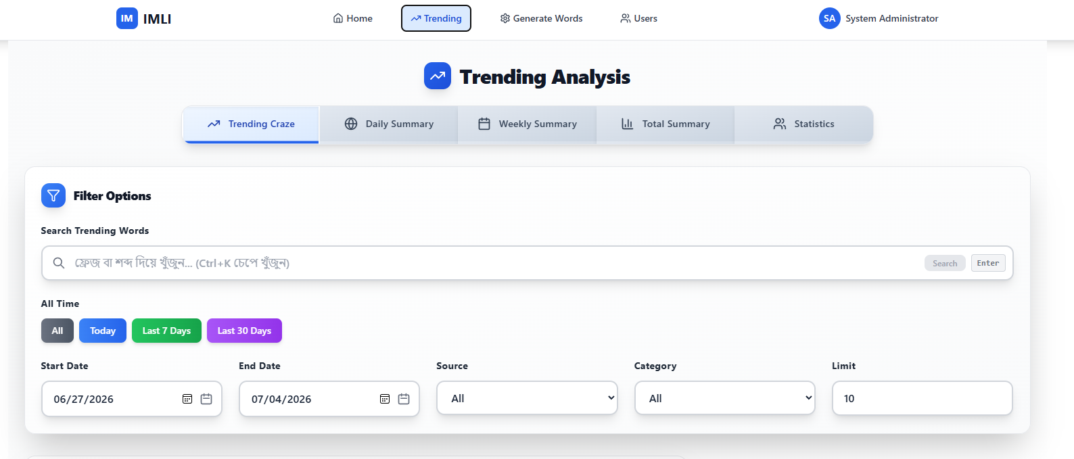Open the End Date native calendar picker
Screen dimensions: 1074x459
click(x=385, y=399)
